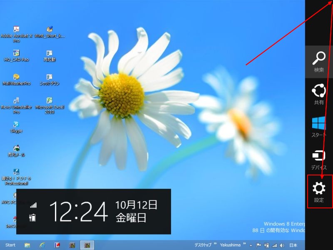
Task: Click the Start button on taskbar
Action: pos(10,245)
